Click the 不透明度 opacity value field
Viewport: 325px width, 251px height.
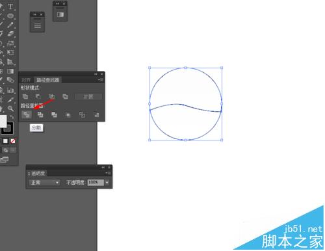pyautogui.click(x=96, y=183)
